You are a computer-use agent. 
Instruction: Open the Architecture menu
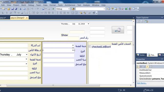[x=70, y=5]
